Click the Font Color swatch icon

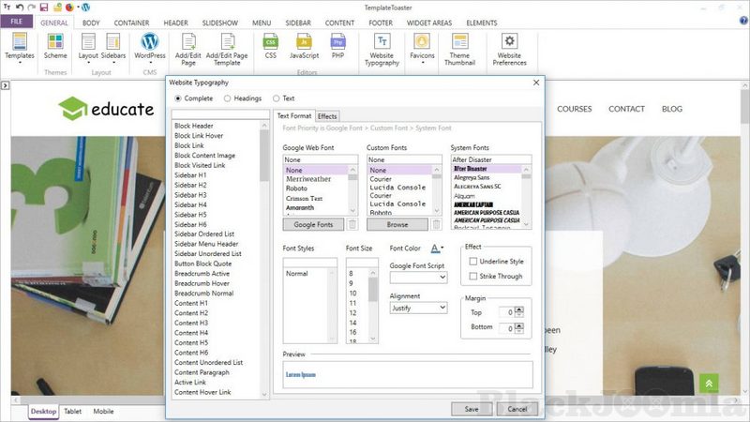click(x=434, y=249)
